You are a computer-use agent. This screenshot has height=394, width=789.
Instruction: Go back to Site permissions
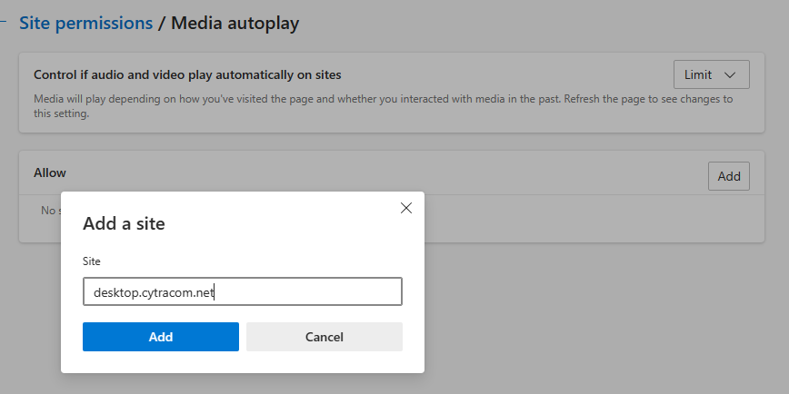point(86,24)
